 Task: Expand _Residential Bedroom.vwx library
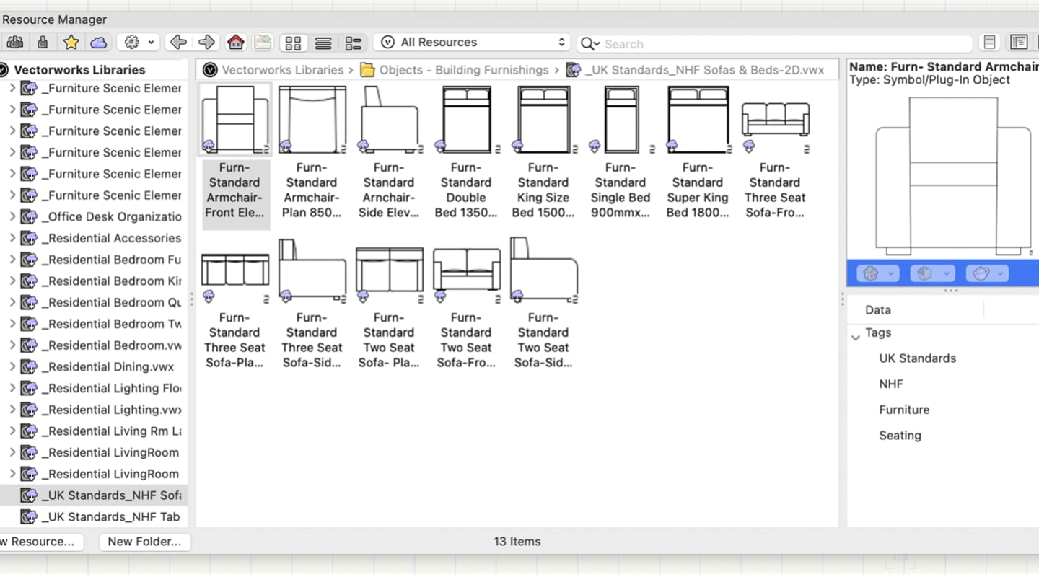tap(12, 345)
